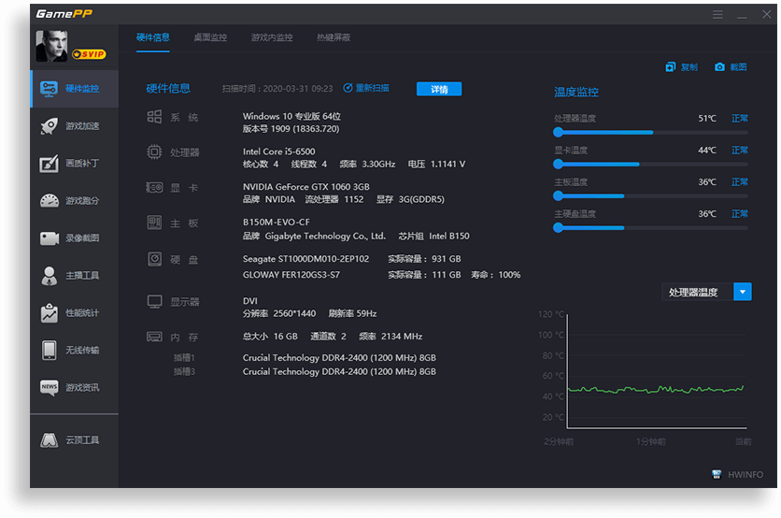The height and width of the screenshot is (518, 781).
Task: Switch to 游戏内监控 tab
Action: tap(272, 37)
